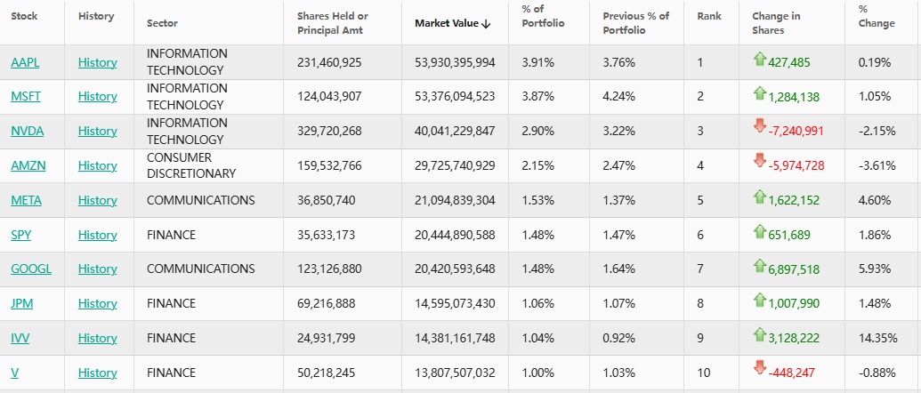View History link in SPY row
Image resolution: width=921 pixels, height=393 pixels.
[x=97, y=235]
